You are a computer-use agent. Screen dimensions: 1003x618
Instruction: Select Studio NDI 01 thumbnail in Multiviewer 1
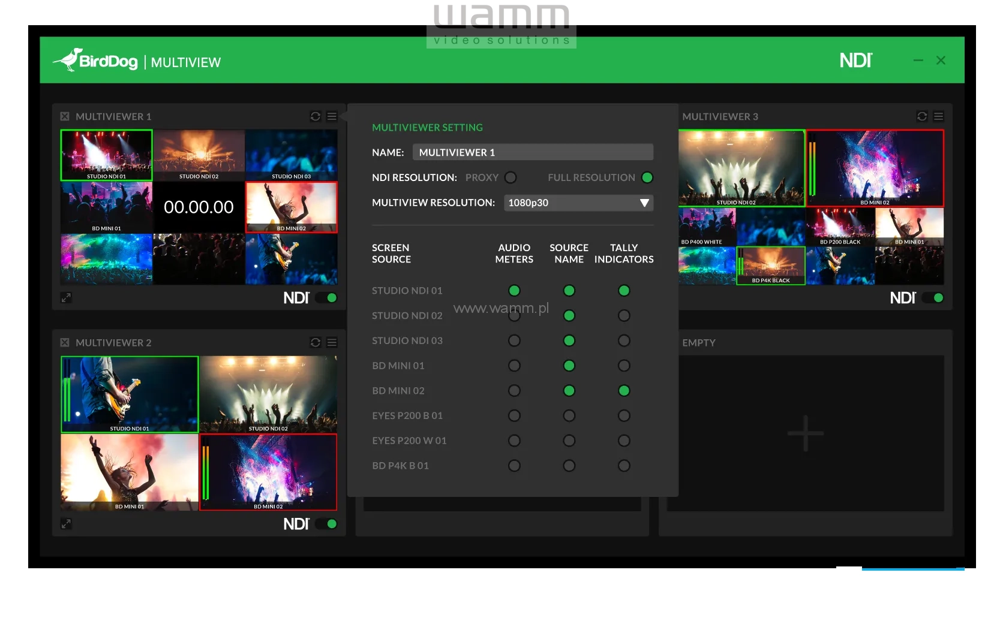pos(107,155)
